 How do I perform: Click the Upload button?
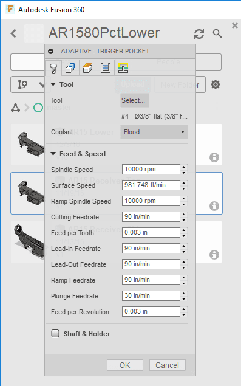coord(132,84)
